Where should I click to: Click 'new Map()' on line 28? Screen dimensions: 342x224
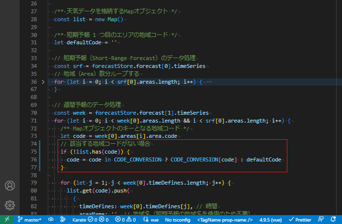click(x=109, y=19)
